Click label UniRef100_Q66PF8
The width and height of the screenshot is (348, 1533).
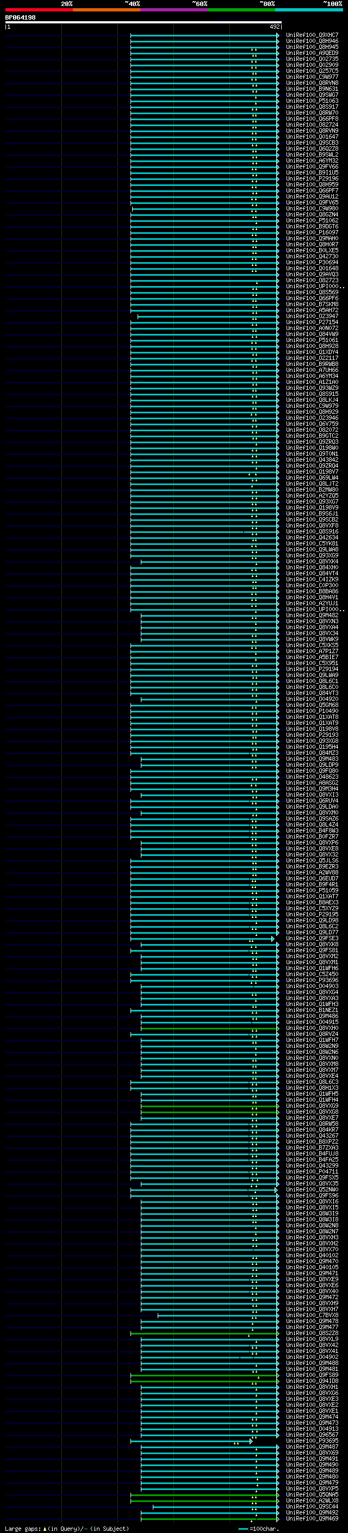coord(312,119)
